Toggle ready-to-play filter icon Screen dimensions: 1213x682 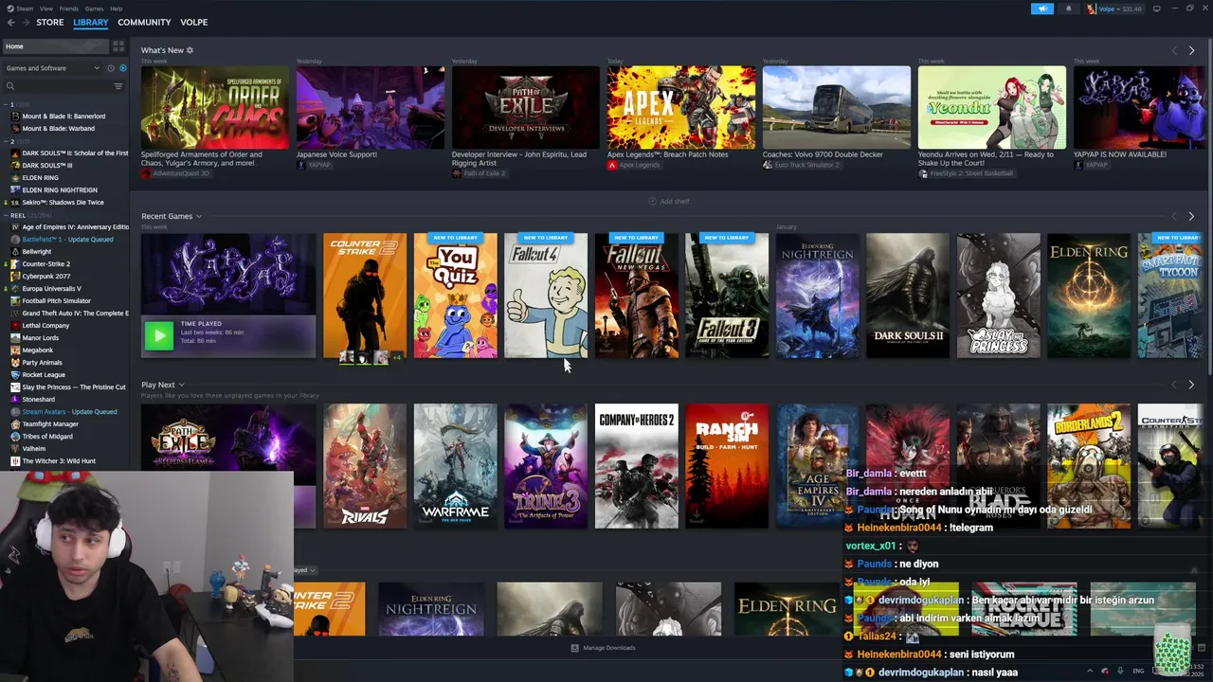(x=122, y=68)
